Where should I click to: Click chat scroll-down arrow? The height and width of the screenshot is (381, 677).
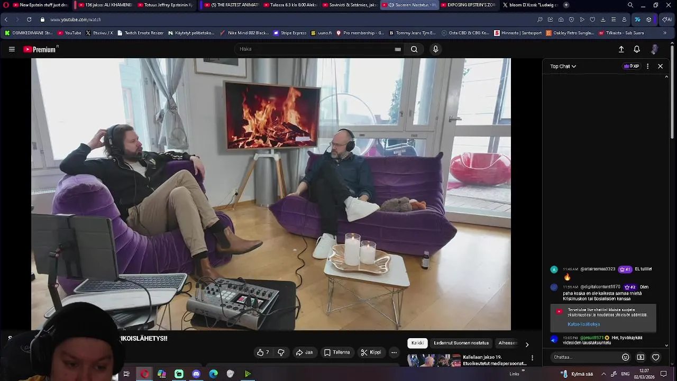[666, 346]
